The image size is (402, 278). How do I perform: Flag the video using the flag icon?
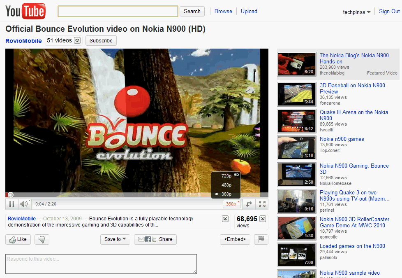pyautogui.click(x=261, y=239)
